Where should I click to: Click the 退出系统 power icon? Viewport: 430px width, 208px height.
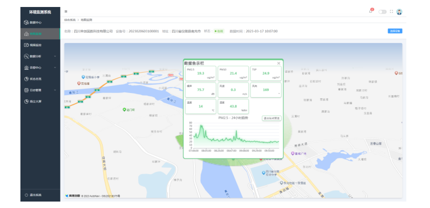[26, 195]
